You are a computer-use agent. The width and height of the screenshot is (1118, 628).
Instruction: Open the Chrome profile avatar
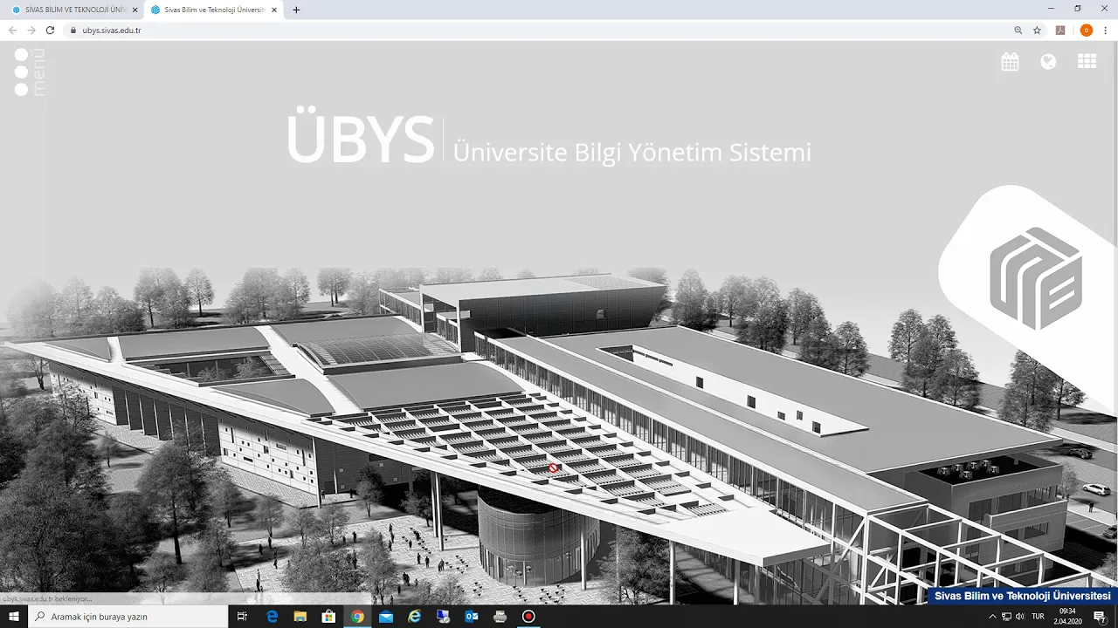pyautogui.click(x=1086, y=30)
